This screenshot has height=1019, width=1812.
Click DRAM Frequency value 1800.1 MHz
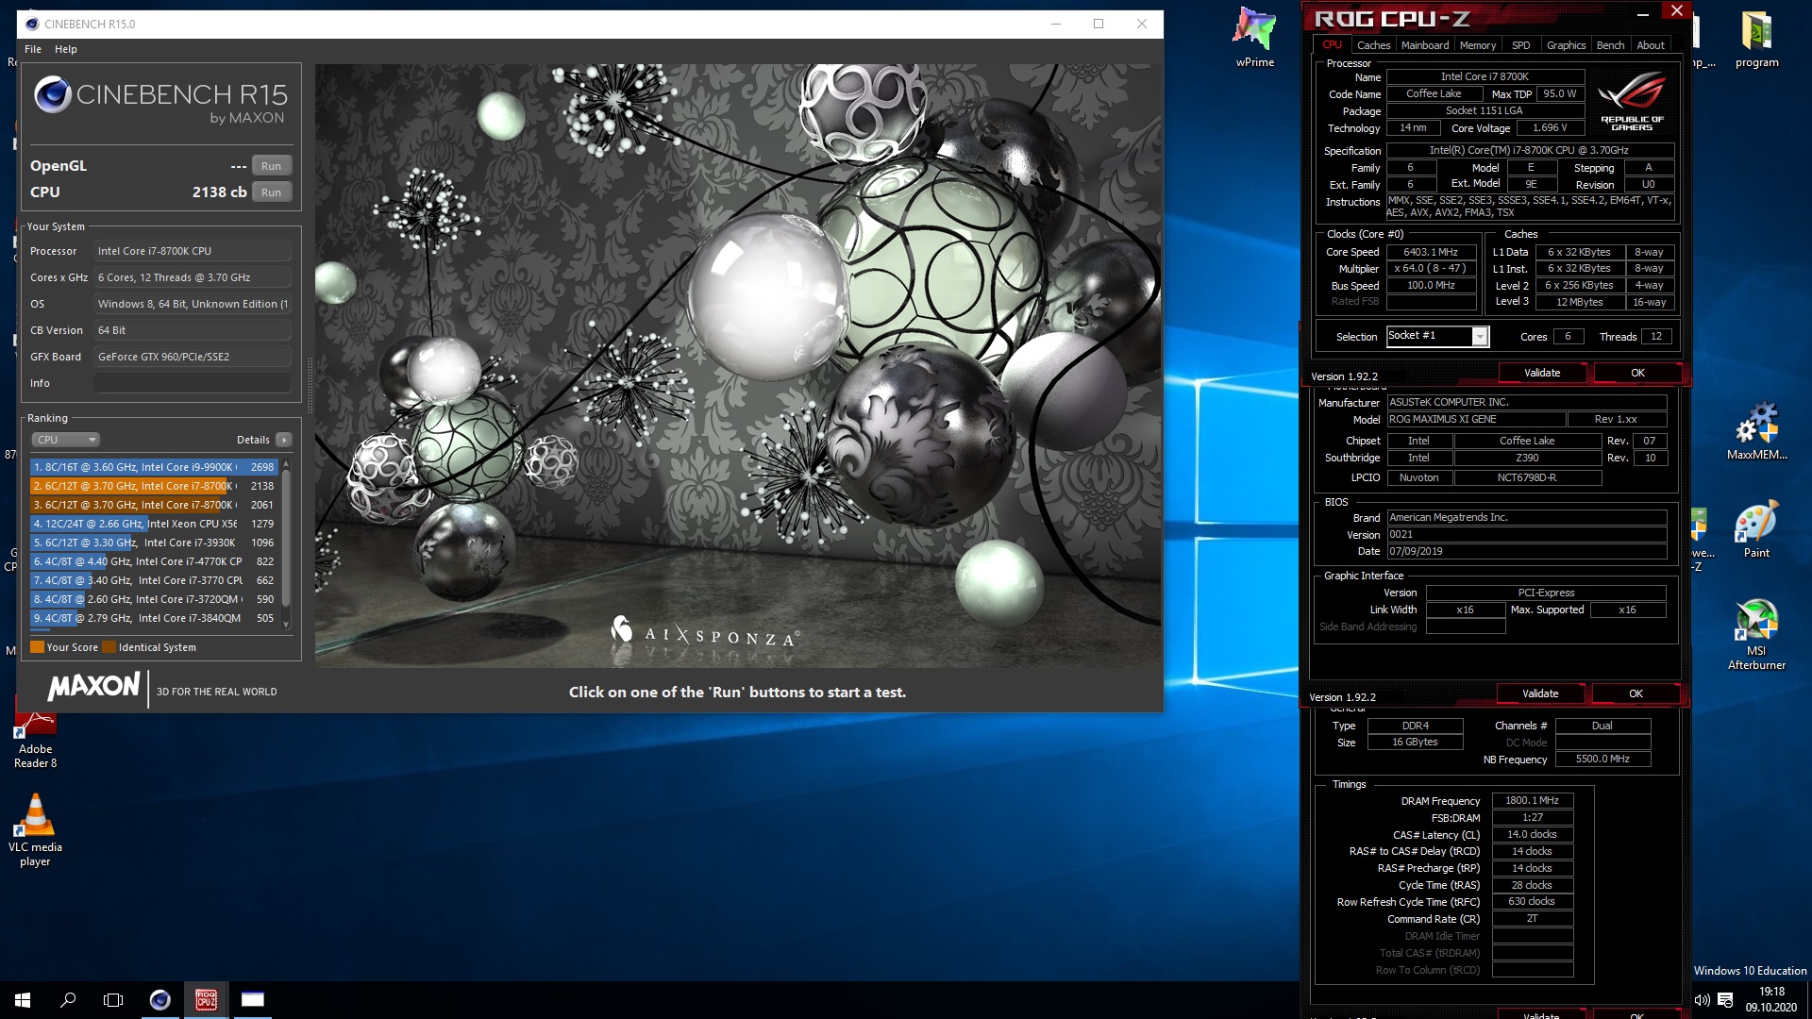click(1532, 800)
